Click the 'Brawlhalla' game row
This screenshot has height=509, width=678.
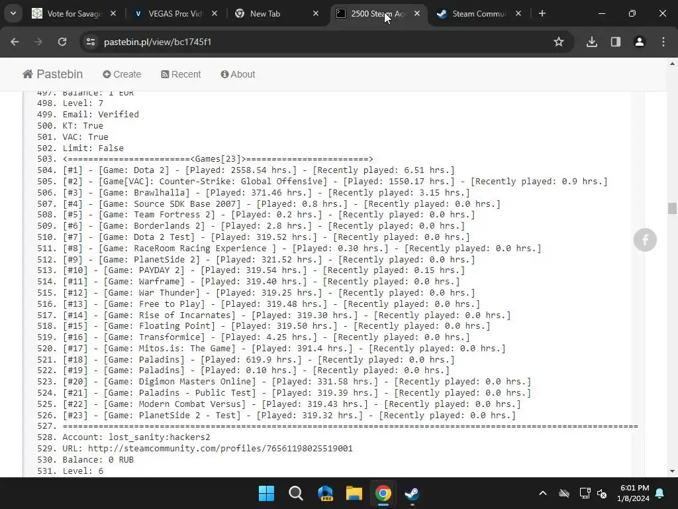point(266,193)
